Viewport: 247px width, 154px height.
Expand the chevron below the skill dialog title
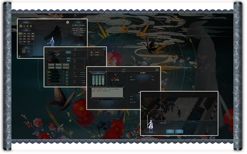coord(123,72)
